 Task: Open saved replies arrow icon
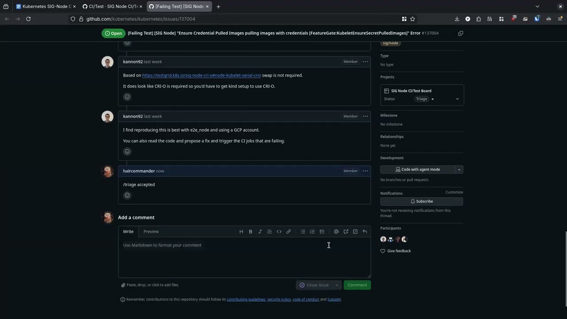365,232
